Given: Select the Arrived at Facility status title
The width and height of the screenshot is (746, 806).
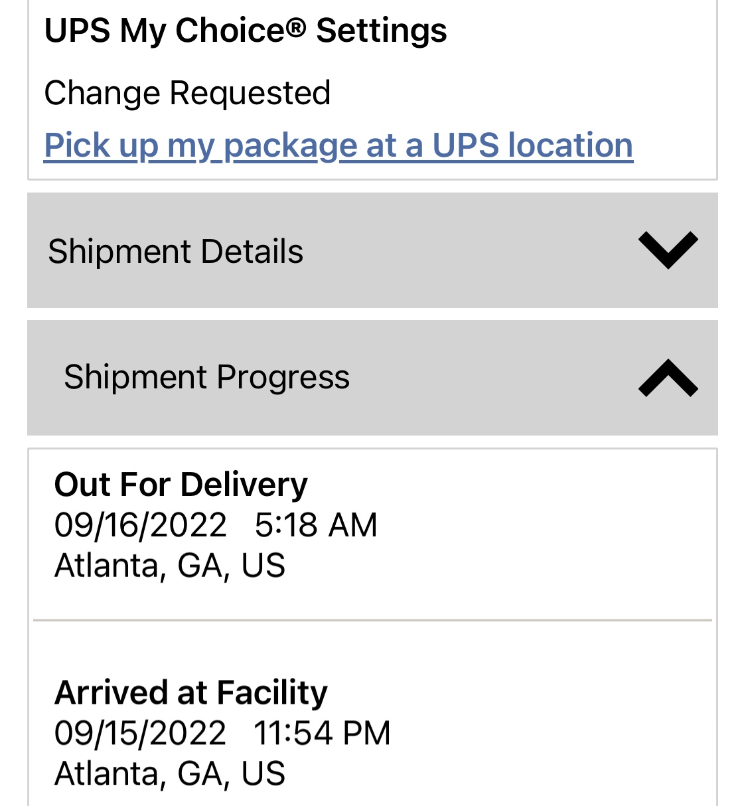Looking at the screenshot, I should click(x=190, y=692).
